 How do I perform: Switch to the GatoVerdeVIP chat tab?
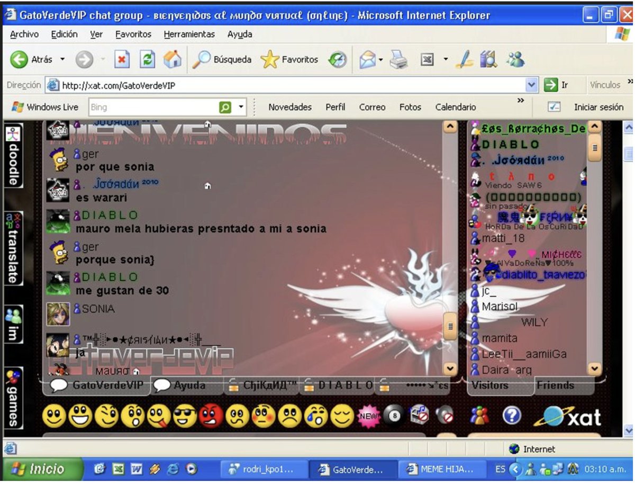point(97,386)
